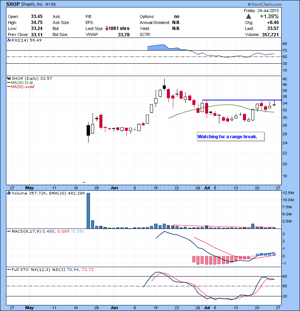300x311 pixels.
Task: Click the Yield label
Action: 144,28
